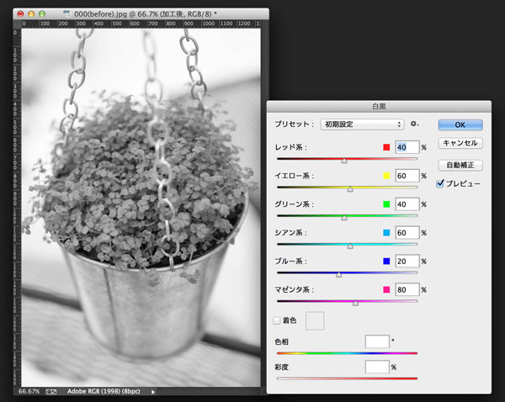Click the yellow swatch for イエロー系
The height and width of the screenshot is (402, 505).
tap(386, 176)
